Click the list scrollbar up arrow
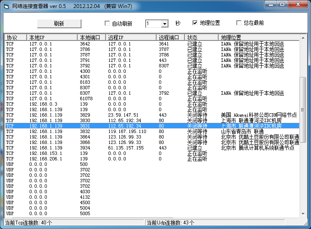The image size is (311, 229). pyautogui.click(x=303, y=37)
